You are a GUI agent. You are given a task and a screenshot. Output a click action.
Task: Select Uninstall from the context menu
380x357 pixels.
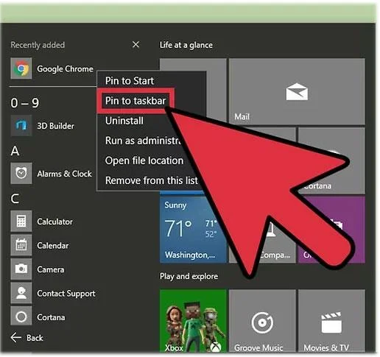click(x=124, y=121)
